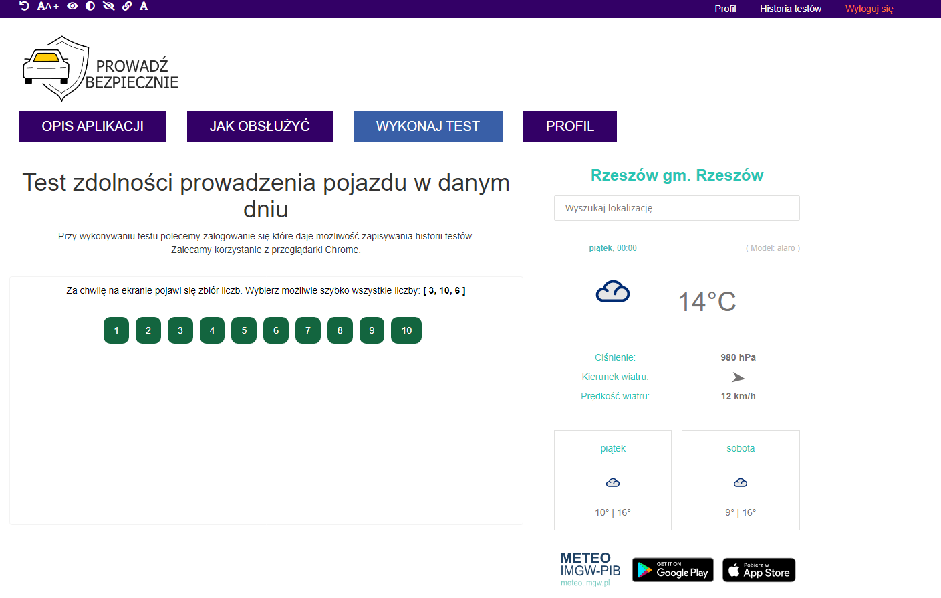Select the WYKONAJ TEST tab
Viewport: 941px width, 598px height.
click(428, 126)
